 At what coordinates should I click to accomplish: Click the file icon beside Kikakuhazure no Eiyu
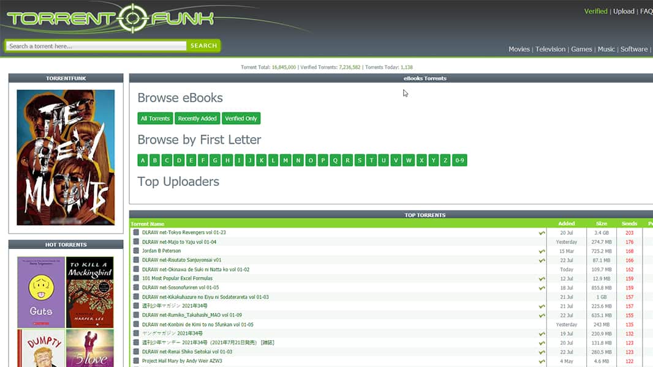[x=136, y=297]
